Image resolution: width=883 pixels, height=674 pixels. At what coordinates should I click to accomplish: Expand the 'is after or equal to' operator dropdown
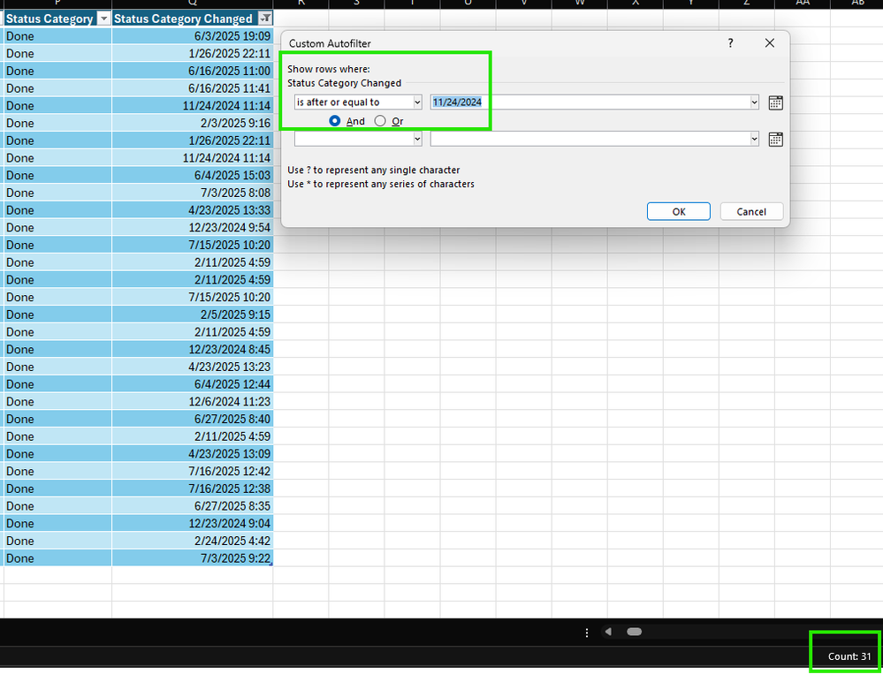pos(417,102)
